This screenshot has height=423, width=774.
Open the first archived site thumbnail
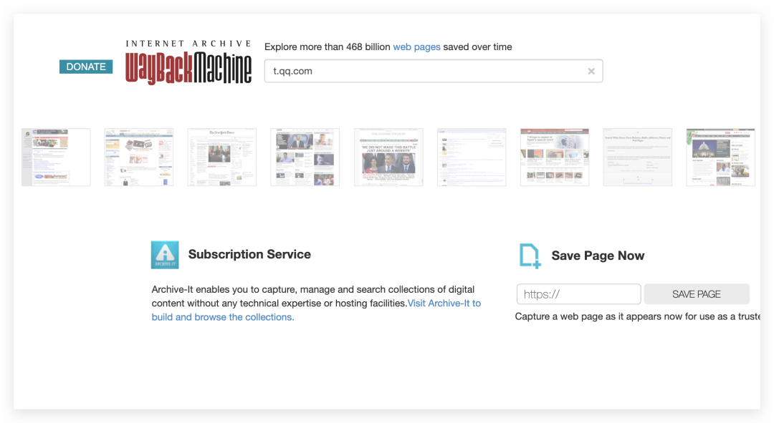click(56, 157)
